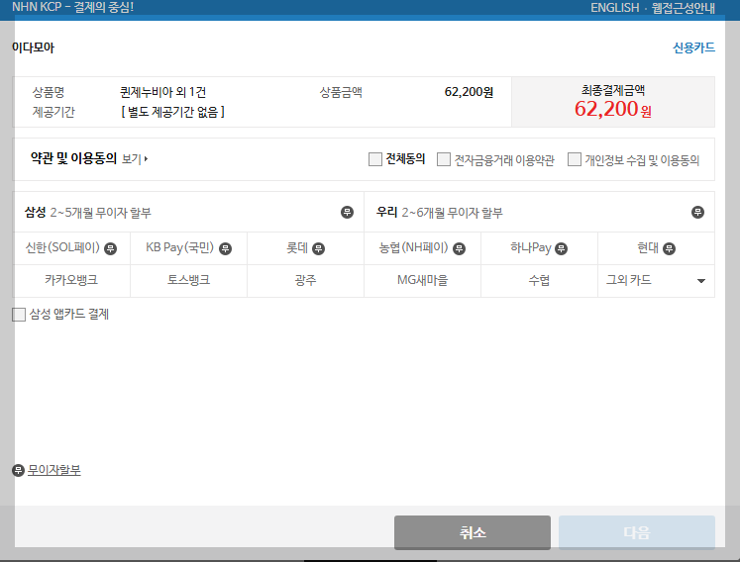Click the interest-free badge next to KB Pay(국민)
Image resolution: width=740 pixels, height=562 pixels.
coord(225,248)
